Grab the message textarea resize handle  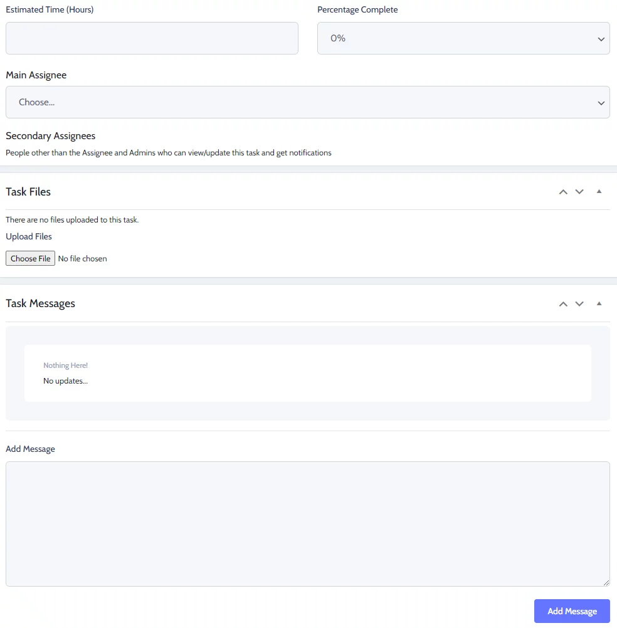click(x=606, y=583)
